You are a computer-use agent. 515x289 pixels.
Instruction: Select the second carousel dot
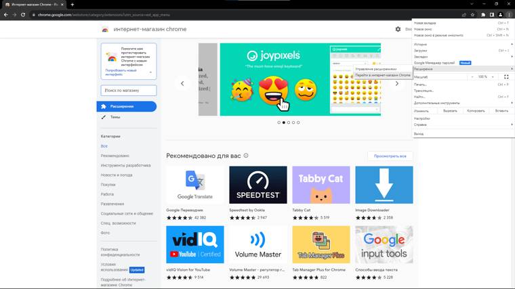[284, 123]
